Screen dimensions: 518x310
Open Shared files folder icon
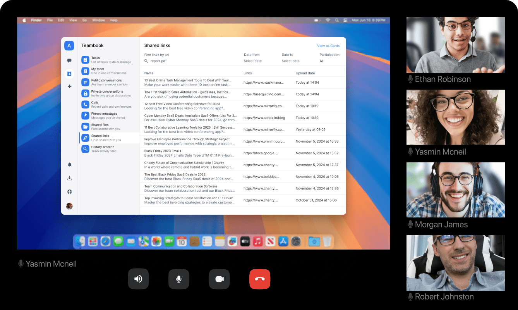tap(85, 127)
